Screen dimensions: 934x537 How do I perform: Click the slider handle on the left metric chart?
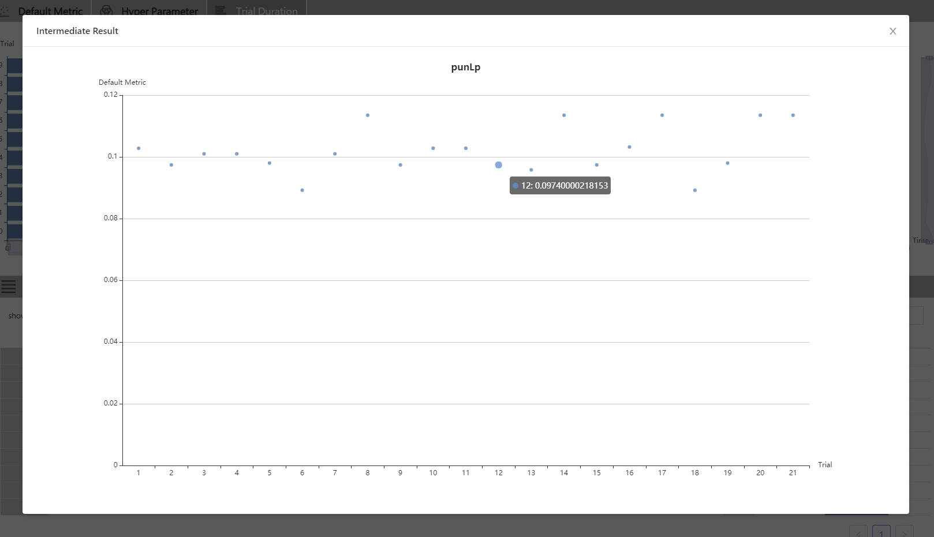click(8, 247)
